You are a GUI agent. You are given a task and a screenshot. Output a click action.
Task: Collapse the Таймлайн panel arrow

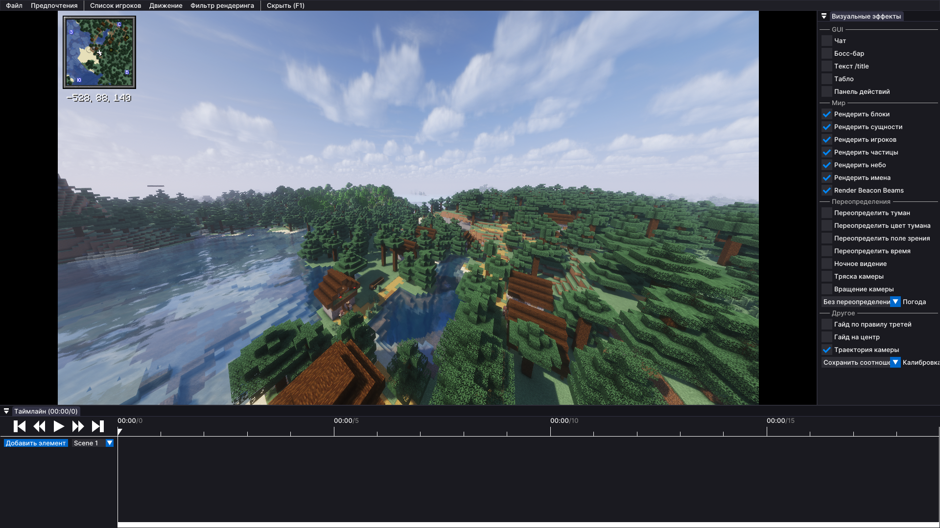[6, 411]
